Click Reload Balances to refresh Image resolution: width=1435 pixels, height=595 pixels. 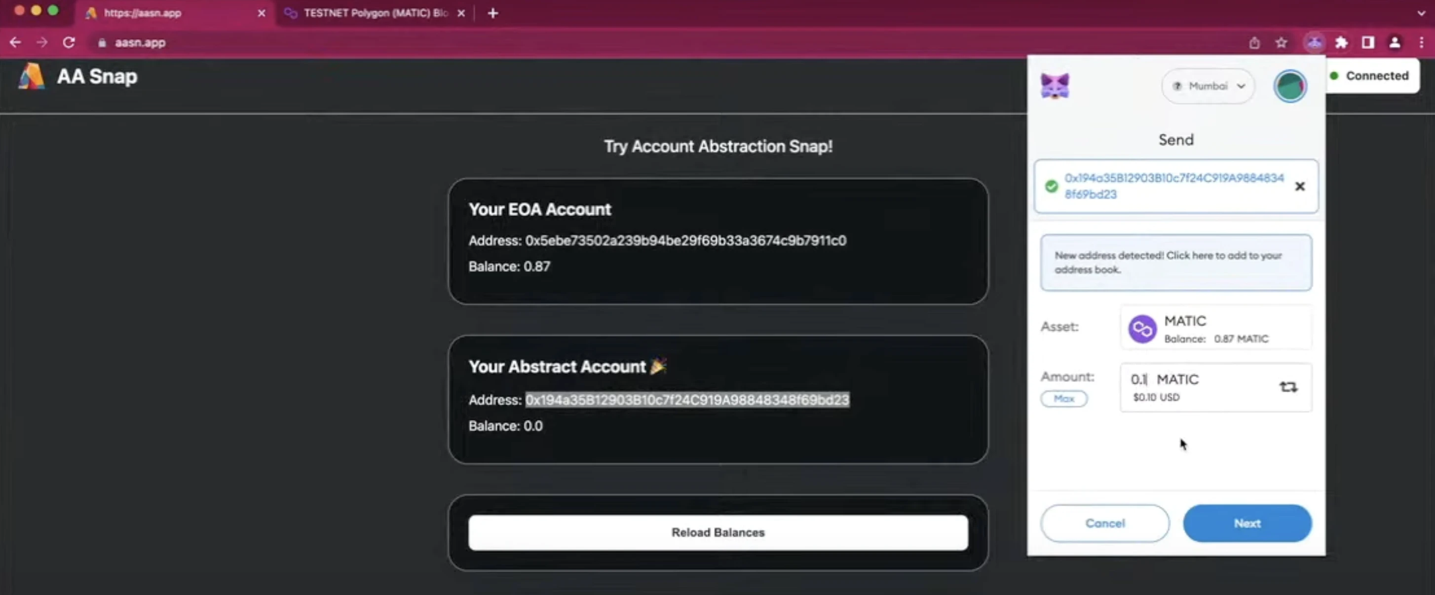pos(717,532)
